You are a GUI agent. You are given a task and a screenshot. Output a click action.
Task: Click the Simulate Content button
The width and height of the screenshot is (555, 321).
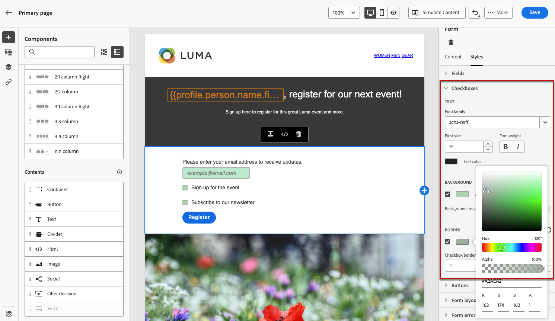click(437, 13)
